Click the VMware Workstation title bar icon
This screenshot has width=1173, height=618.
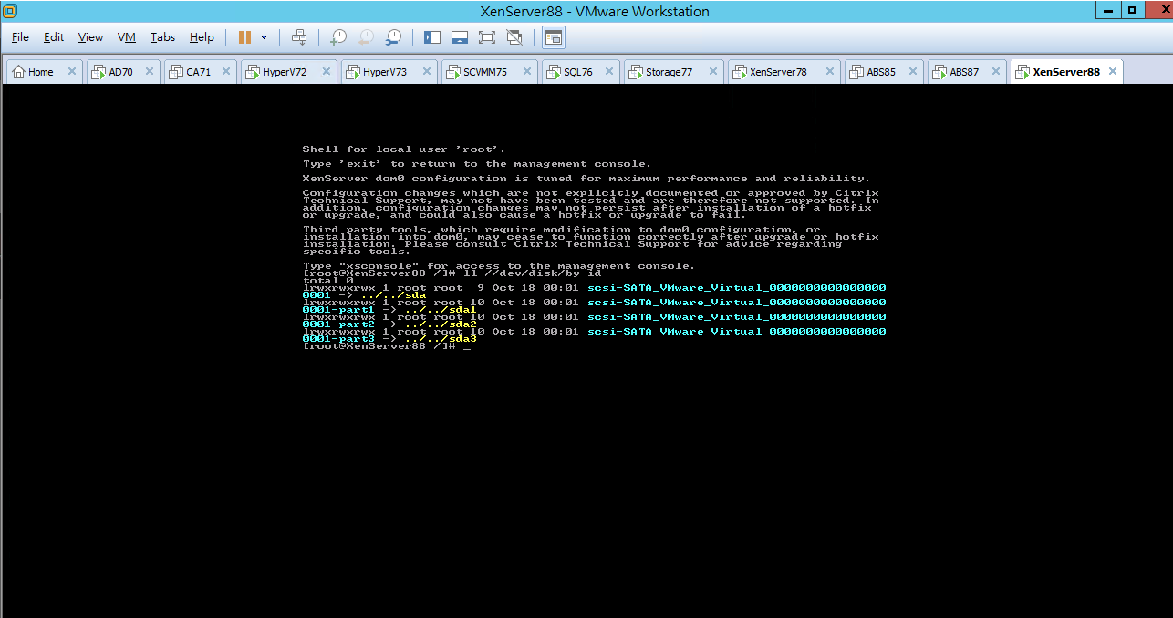coord(10,11)
